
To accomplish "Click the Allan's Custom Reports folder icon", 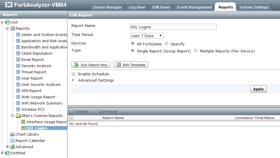I will click(x=18, y=116).
